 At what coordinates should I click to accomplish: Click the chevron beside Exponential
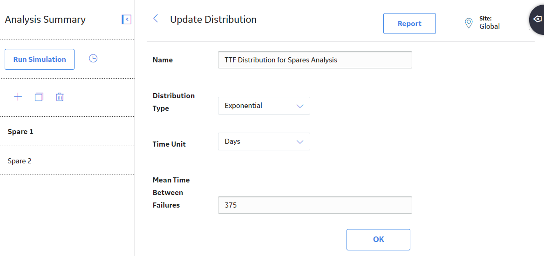point(300,106)
